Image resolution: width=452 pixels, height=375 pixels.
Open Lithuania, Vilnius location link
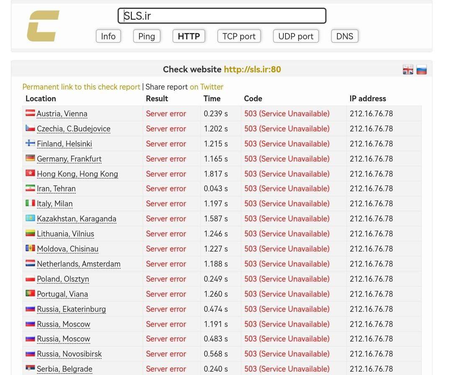click(x=65, y=234)
